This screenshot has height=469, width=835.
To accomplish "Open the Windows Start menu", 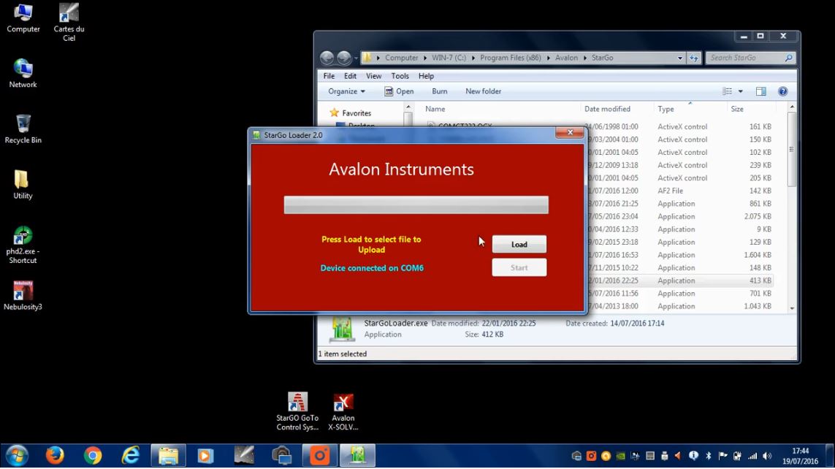I will [x=17, y=456].
